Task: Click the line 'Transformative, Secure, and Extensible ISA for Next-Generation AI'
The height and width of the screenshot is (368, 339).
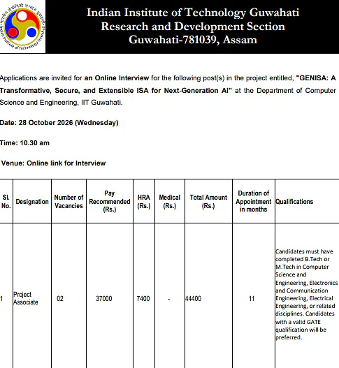Action: tap(115, 90)
